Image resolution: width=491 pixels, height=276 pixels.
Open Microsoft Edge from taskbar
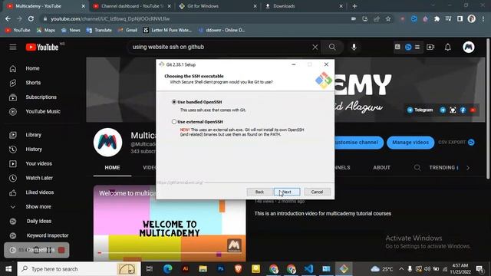[167, 269]
